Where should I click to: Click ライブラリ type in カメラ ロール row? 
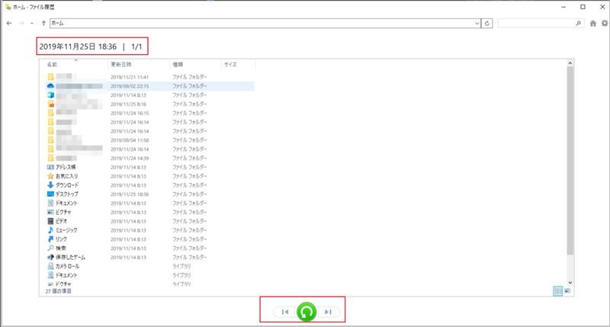tap(181, 266)
